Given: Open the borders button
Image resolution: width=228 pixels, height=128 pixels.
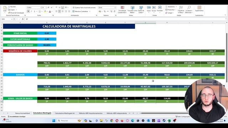Looking at the screenshot, I should 40,11.
